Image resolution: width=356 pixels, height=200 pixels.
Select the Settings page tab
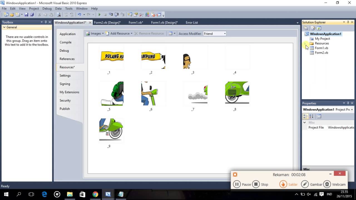[x=65, y=76]
